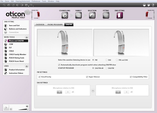Select the End Fitting step icon
The image size is (157, 113).
point(120,15)
